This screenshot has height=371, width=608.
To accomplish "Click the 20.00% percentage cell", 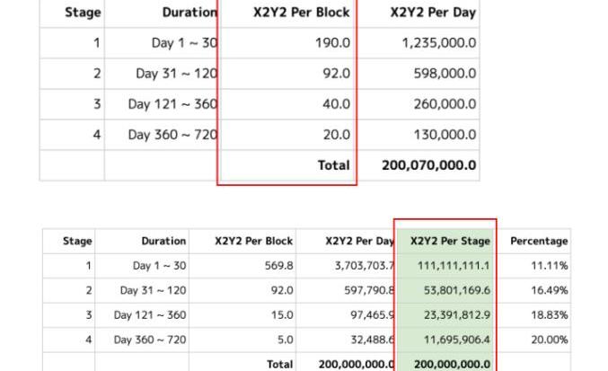I will pyautogui.click(x=550, y=340).
